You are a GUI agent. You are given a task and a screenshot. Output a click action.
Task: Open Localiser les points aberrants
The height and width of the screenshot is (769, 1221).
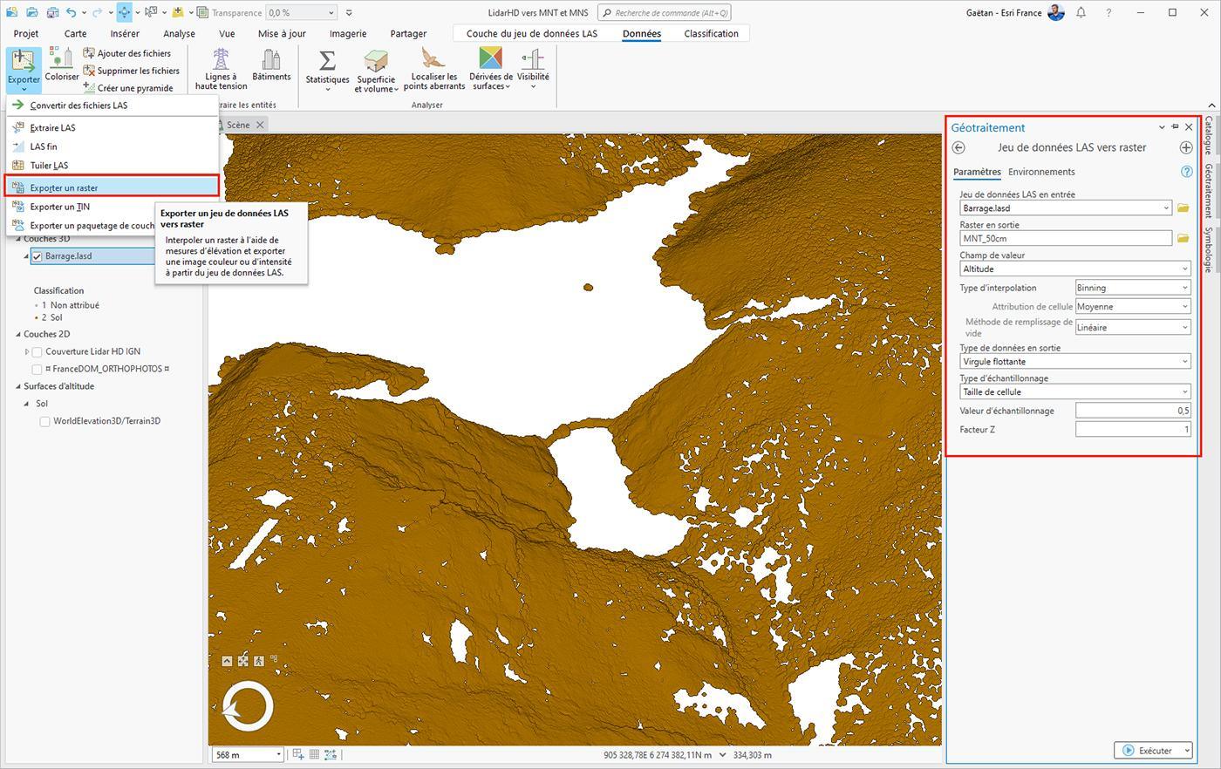tap(434, 69)
